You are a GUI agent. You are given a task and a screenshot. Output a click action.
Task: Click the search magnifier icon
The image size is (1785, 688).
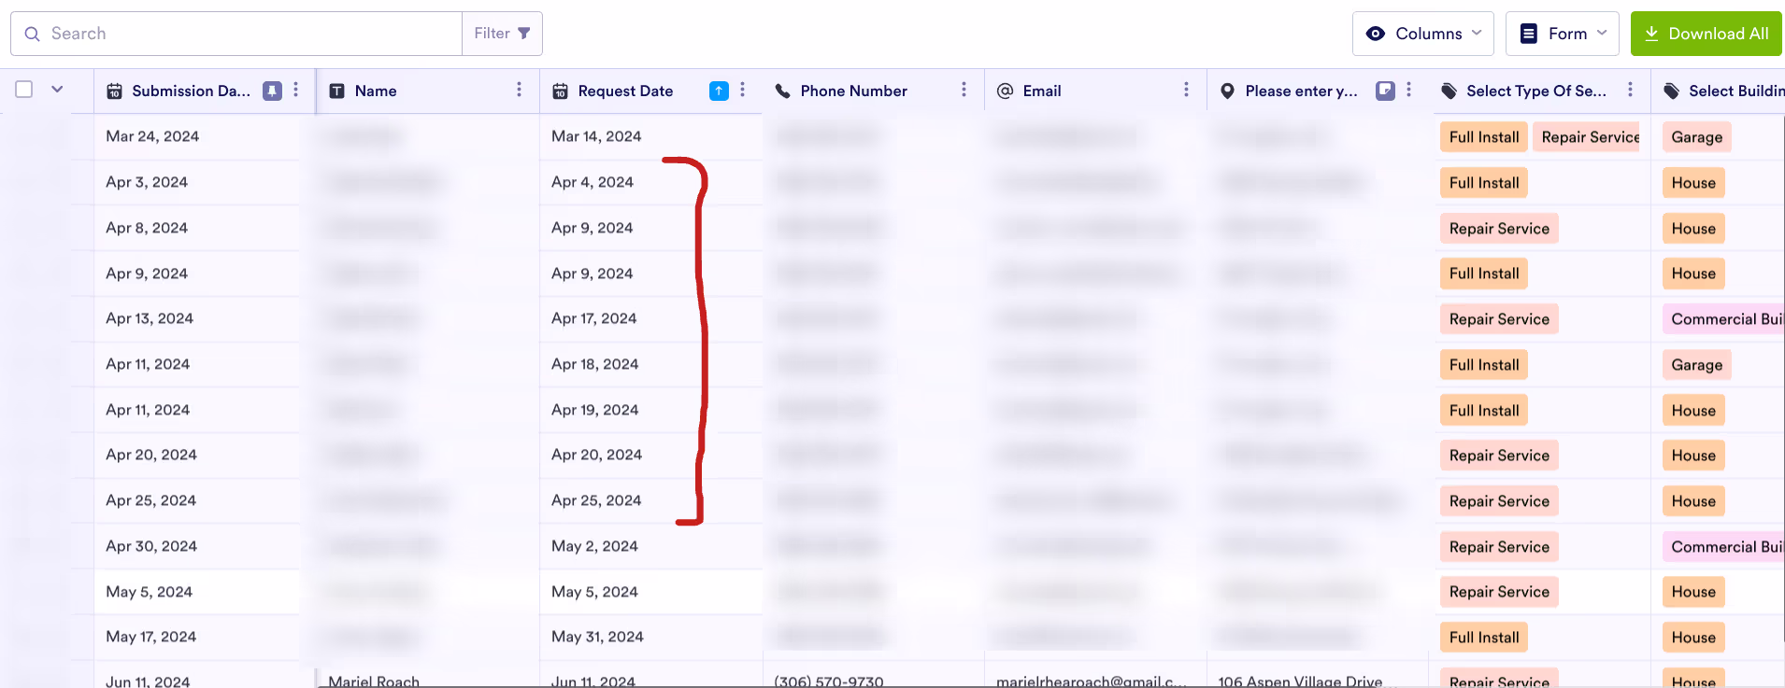click(32, 34)
